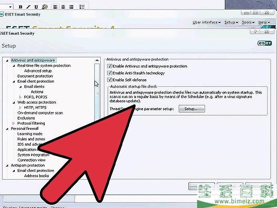
Task: Toggle Enable Anti-Stealth technology checkbox
Action: [110, 73]
